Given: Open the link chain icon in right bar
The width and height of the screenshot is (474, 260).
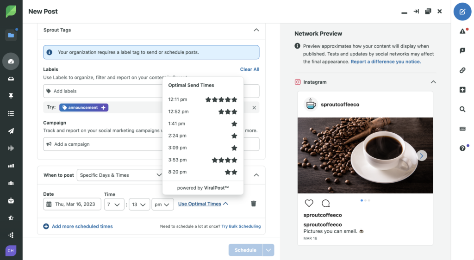Looking at the screenshot, I should point(462,70).
